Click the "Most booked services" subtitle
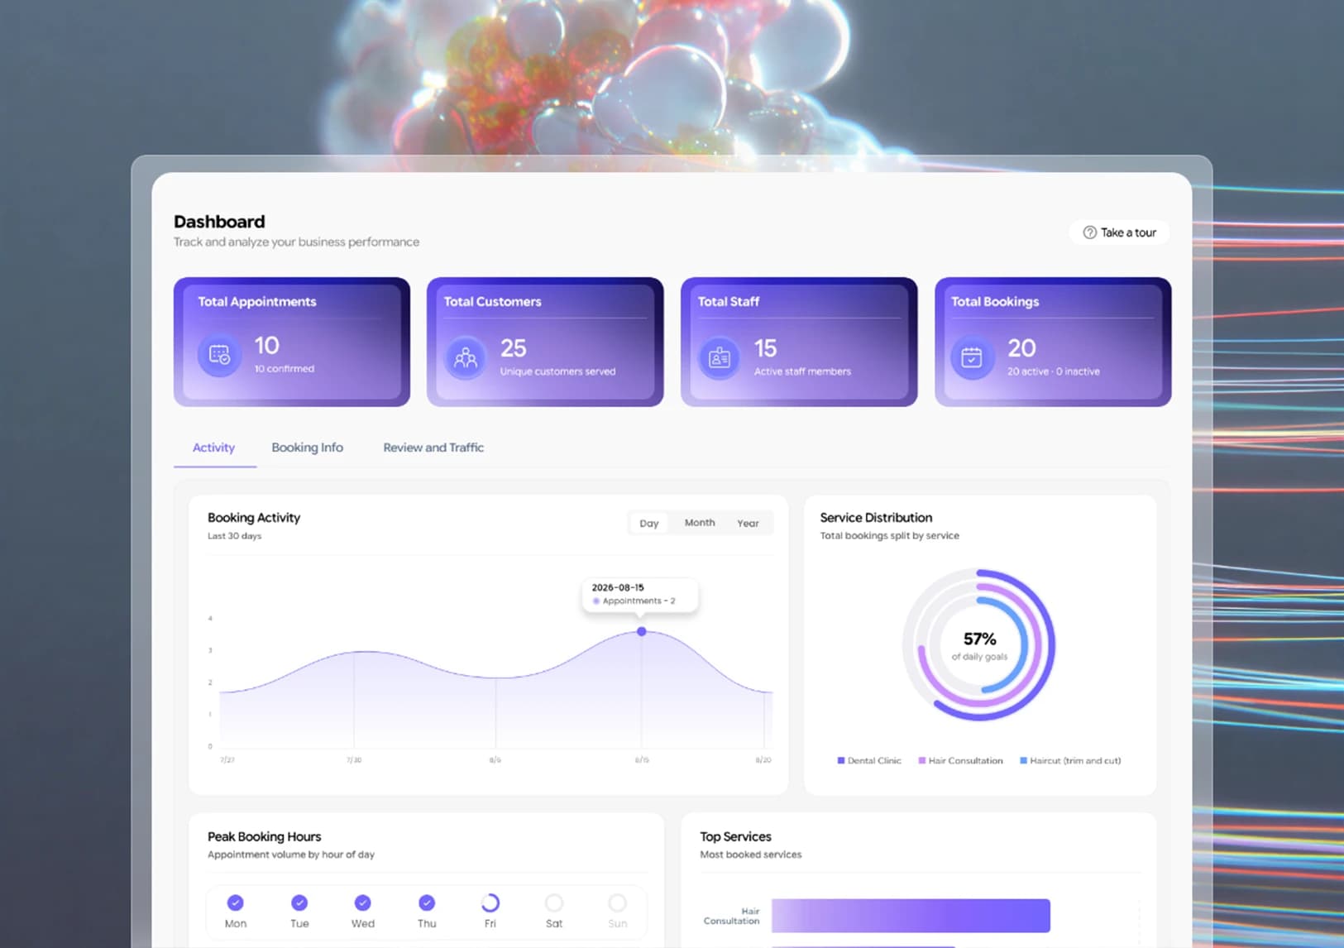 point(750,855)
